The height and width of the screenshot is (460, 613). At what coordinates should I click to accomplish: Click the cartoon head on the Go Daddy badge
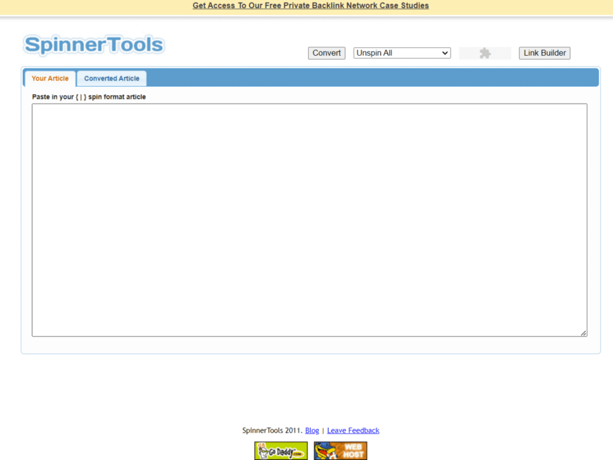tap(263, 450)
